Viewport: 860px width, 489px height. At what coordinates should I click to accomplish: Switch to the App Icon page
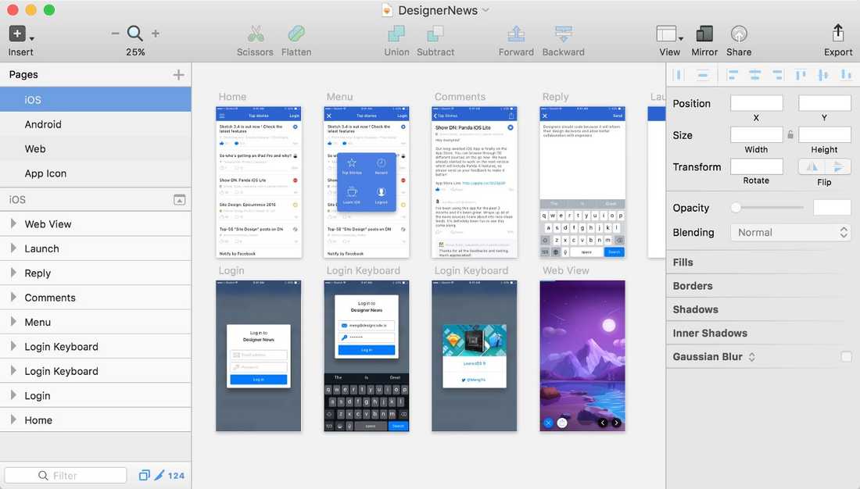point(45,173)
